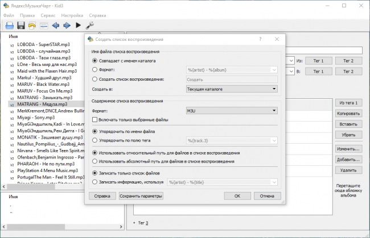Viewport: 370px width, 238px height.
Task: Click the Добавить... button
Action: (348, 160)
